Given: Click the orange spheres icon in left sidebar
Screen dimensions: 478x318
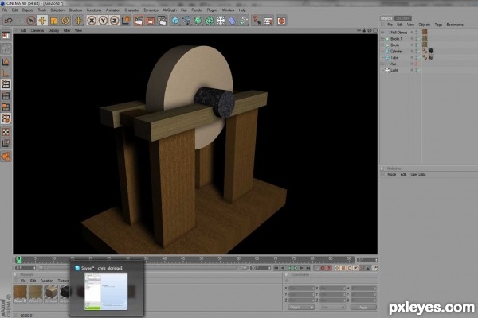Looking at the screenshot, I should 6,157.
